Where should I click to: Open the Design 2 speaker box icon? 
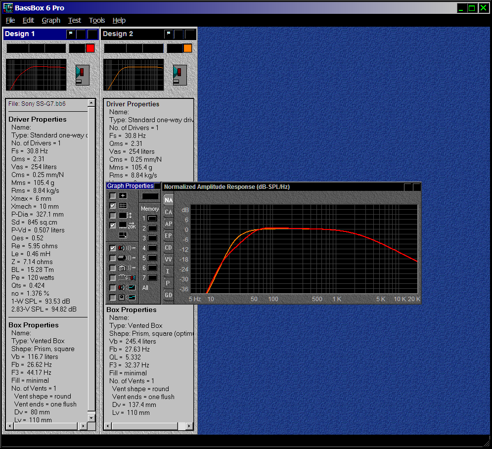tap(180, 75)
